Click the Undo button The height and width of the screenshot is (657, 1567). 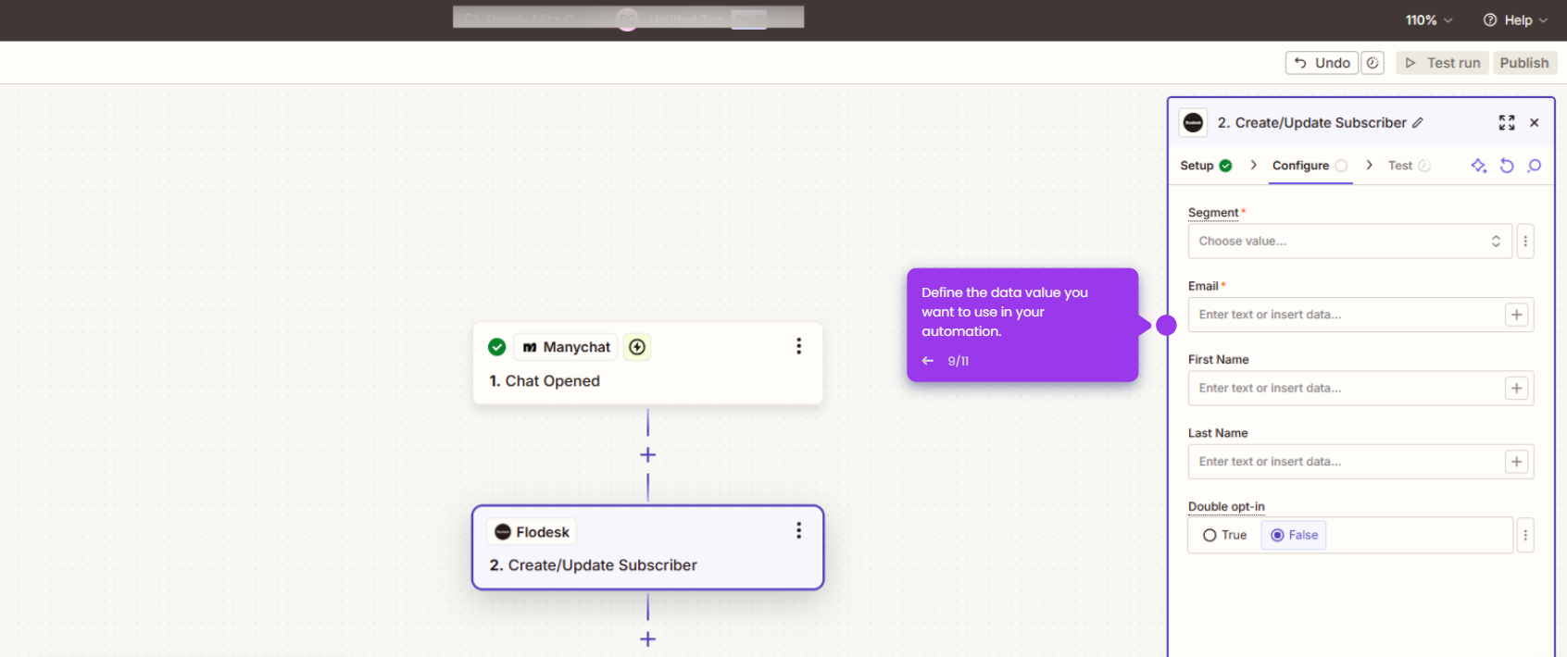point(1322,63)
